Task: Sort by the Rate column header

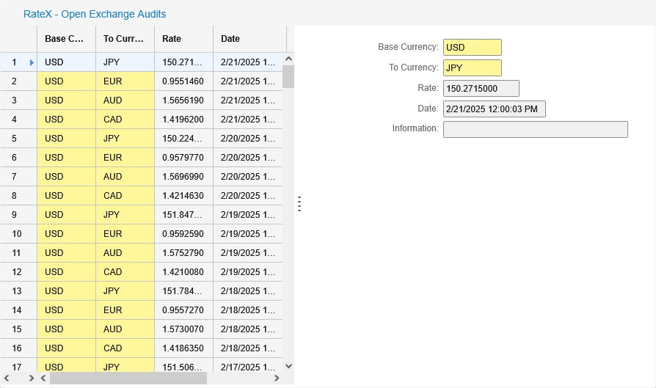Action: [183, 39]
